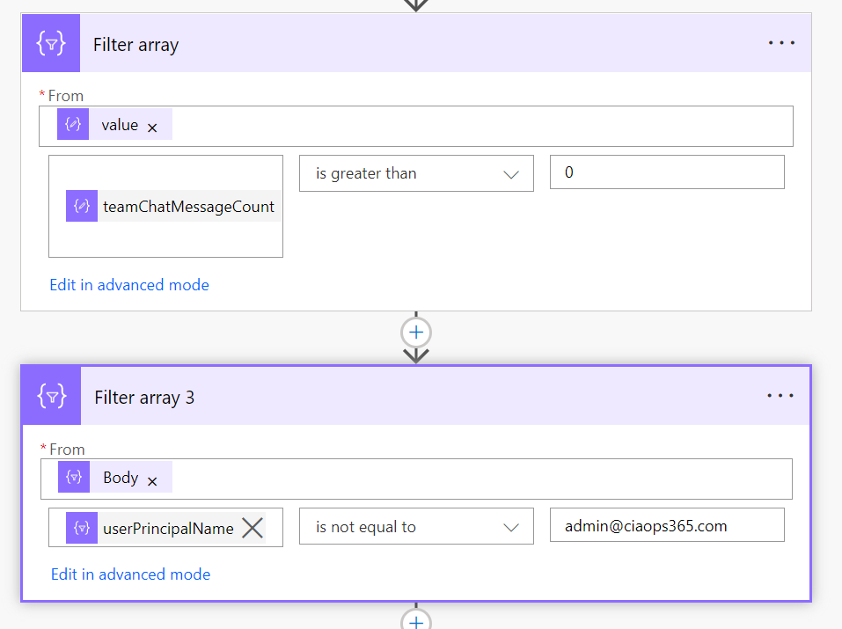Viewport: 842px width, 629px height.
Task: Click the Body token icon
Action: click(x=75, y=478)
